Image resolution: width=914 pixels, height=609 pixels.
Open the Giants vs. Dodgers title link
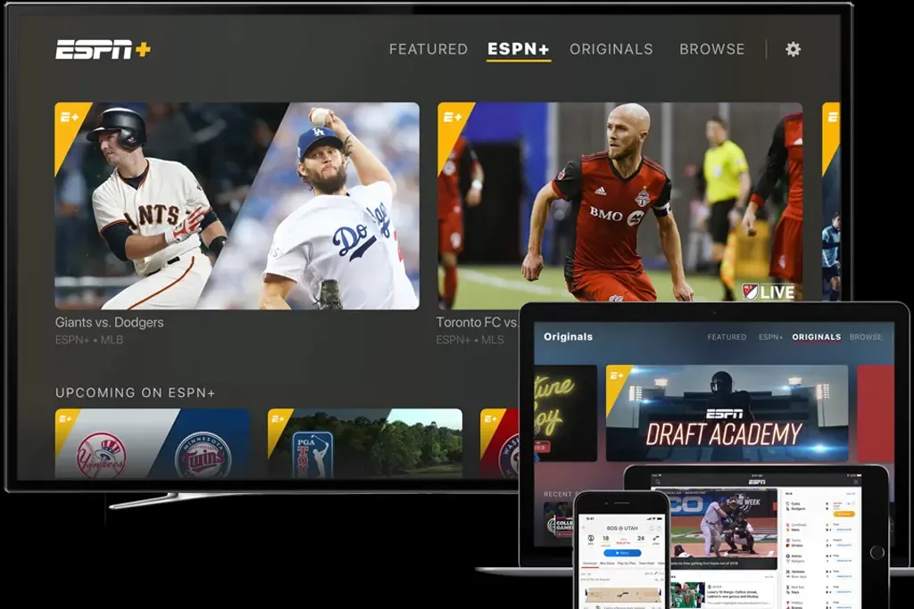coord(109,322)
